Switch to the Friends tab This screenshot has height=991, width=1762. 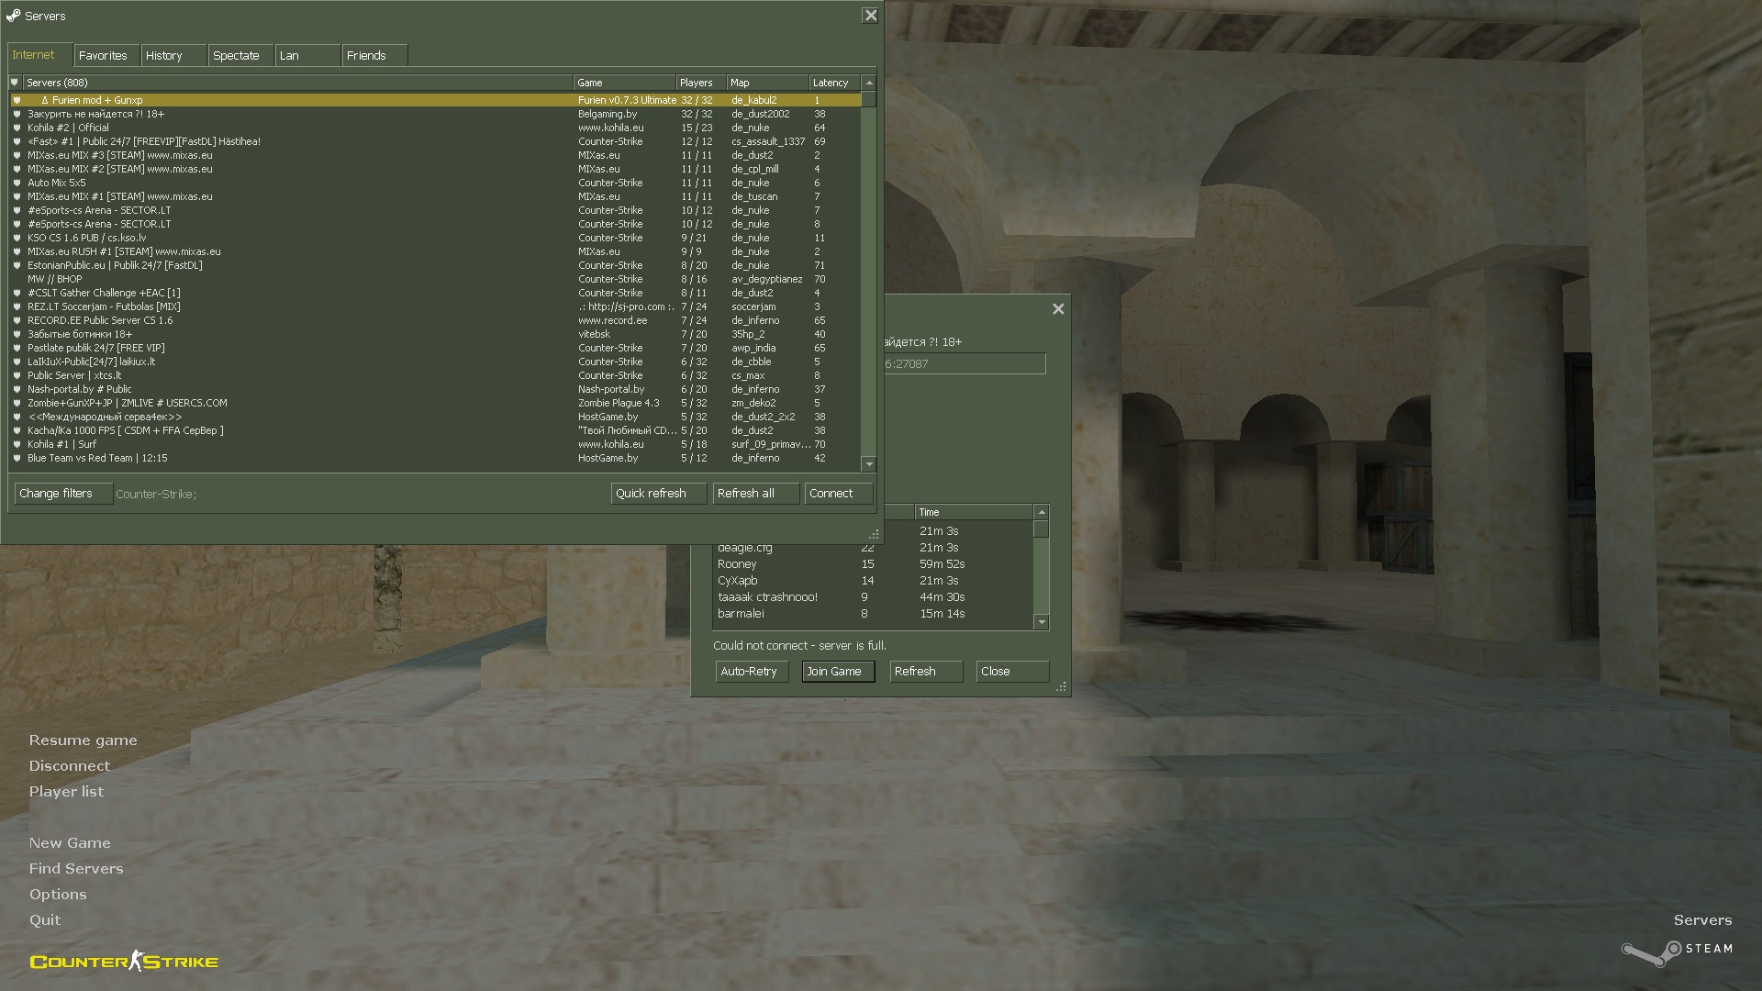(x=375, y=56)
